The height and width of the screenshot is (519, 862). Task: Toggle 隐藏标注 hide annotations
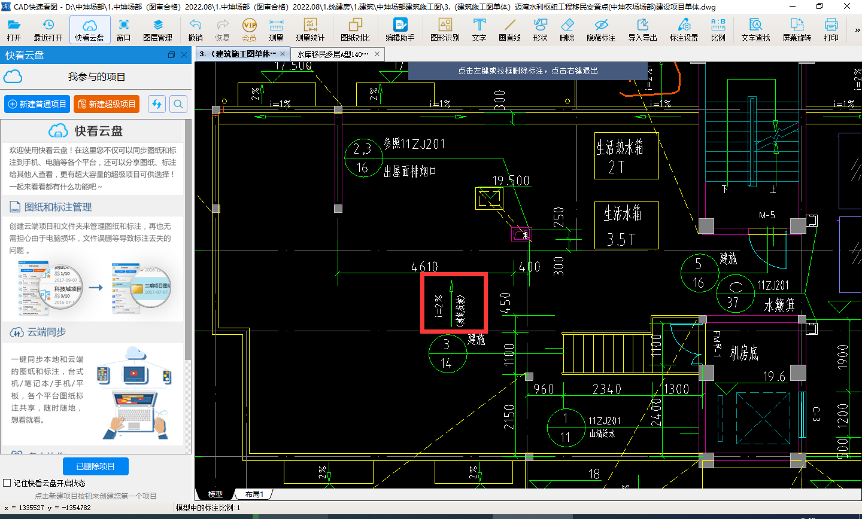[601, 30]
